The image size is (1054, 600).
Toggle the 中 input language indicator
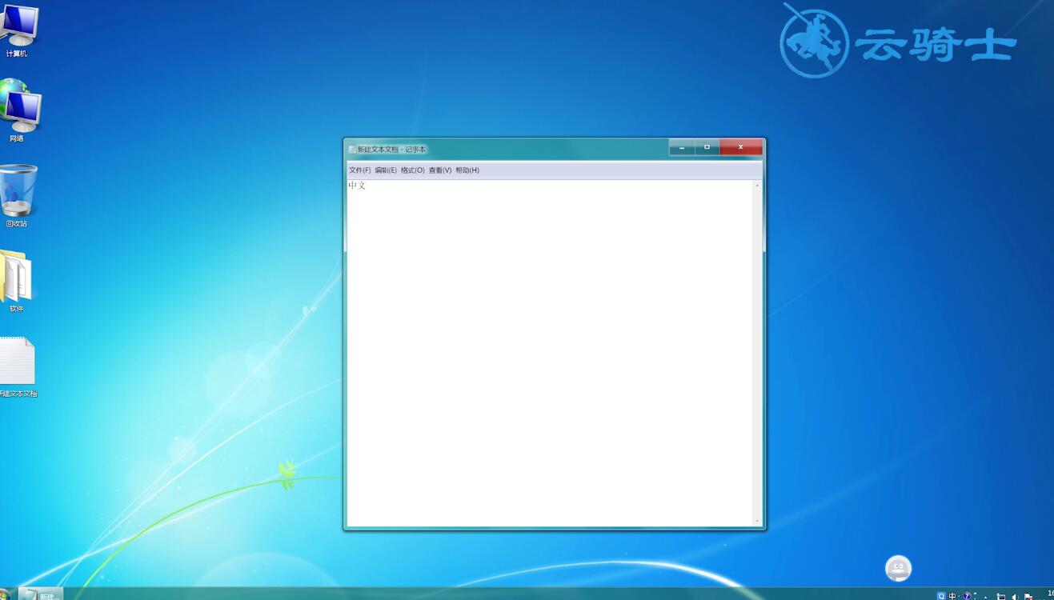coord(952,596)
